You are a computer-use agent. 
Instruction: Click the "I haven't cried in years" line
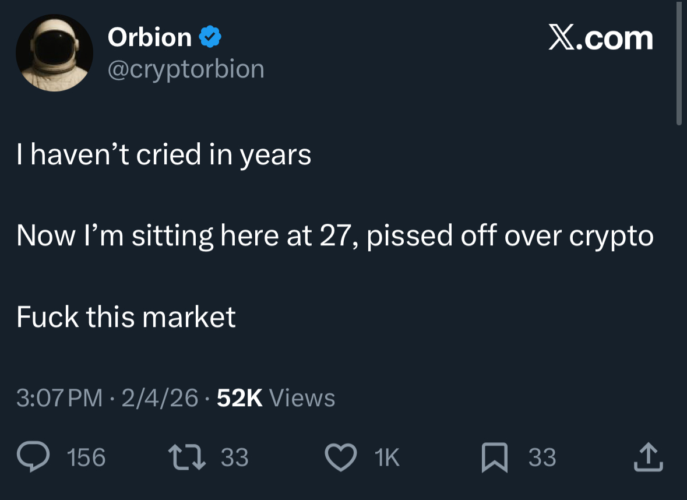pyautogui.click(x=164, y=155)
